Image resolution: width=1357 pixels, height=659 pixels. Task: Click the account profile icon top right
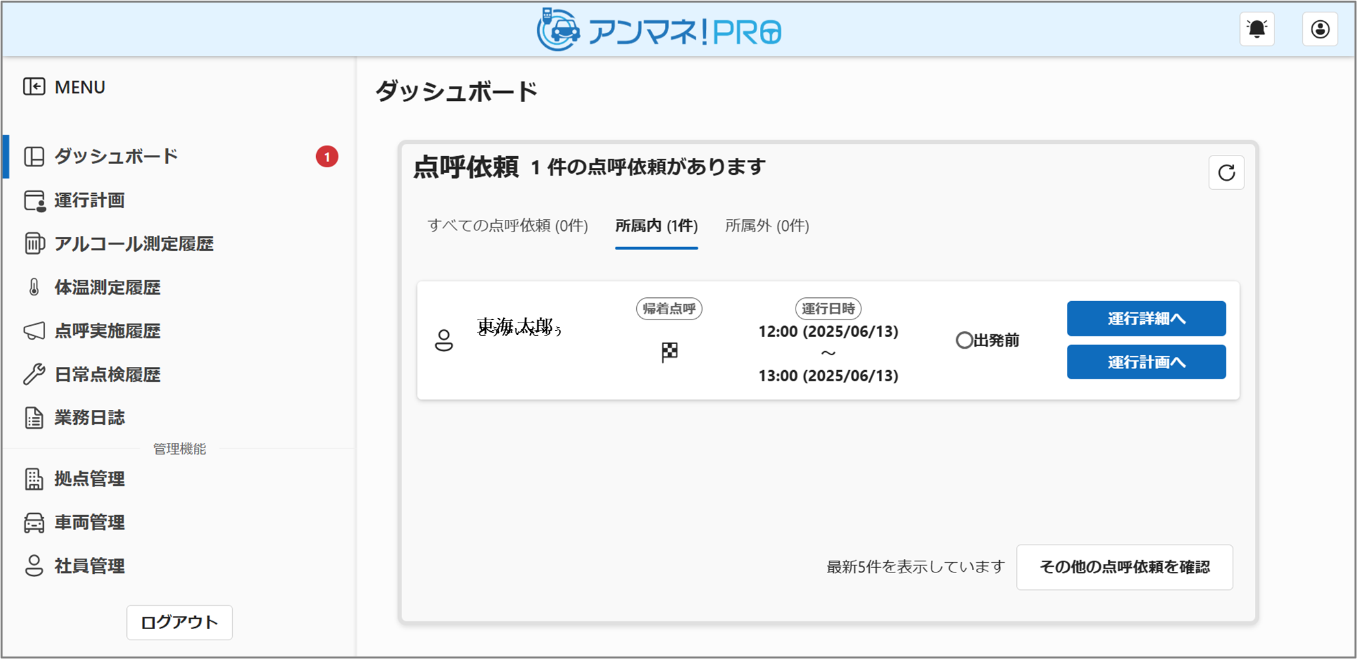pos(1319,29)
